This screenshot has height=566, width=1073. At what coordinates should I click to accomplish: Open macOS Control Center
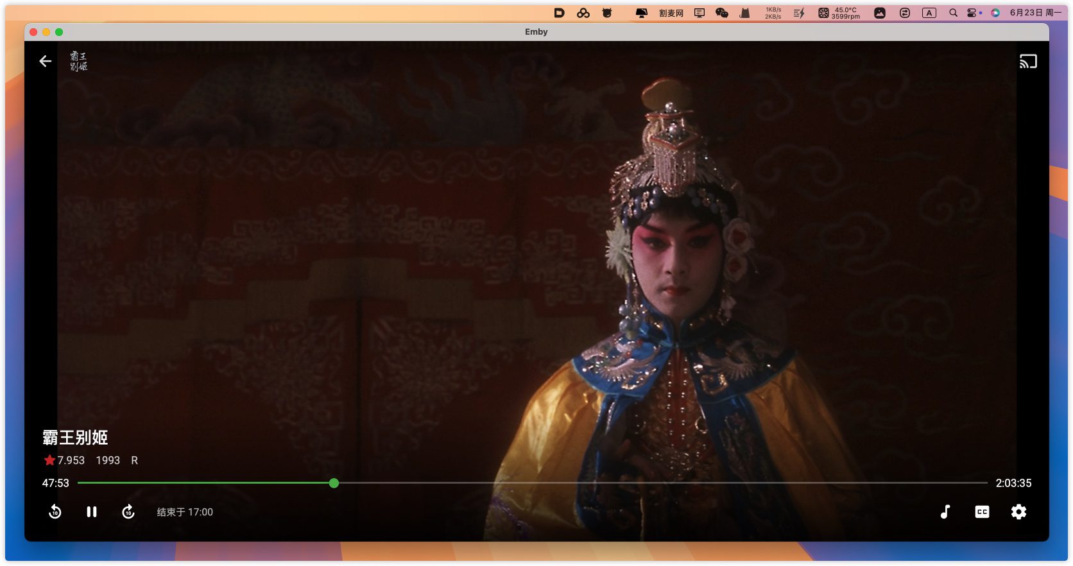click(972, 13)
